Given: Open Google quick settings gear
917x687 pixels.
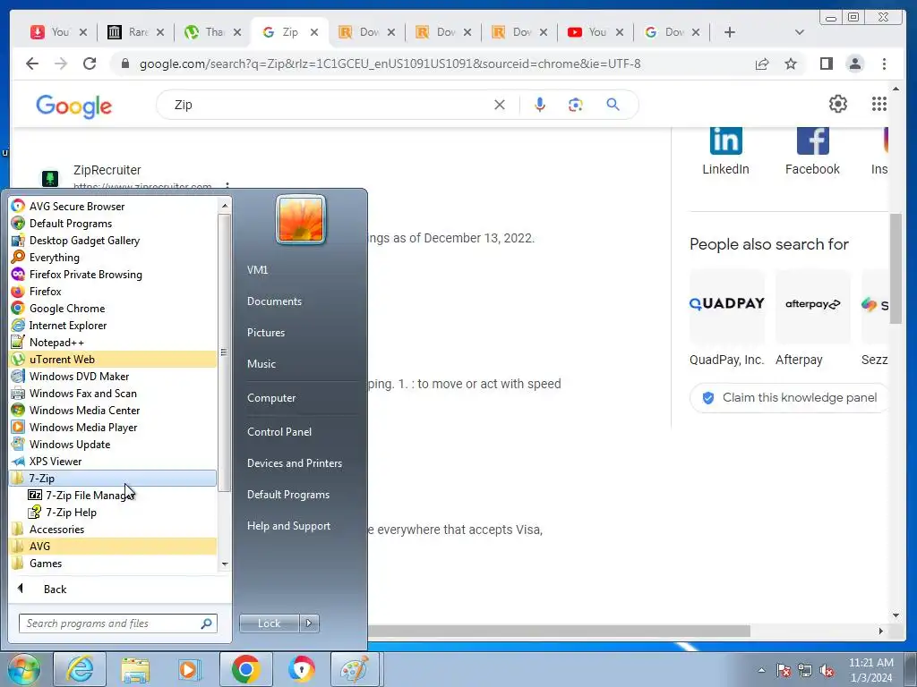Looking at the screenshot, I should click(838, 104).
